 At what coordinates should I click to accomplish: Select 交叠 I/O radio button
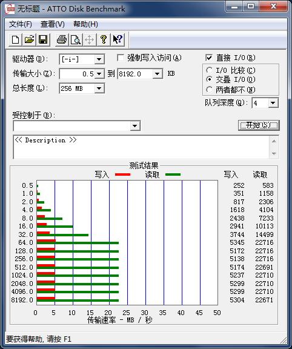point(209,79)
